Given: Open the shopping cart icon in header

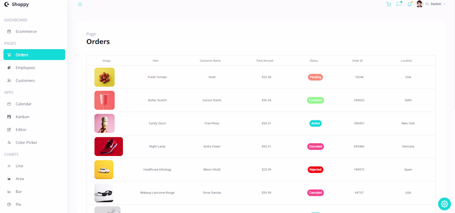Looking at the screenshot, I should [x=388, y=4].
